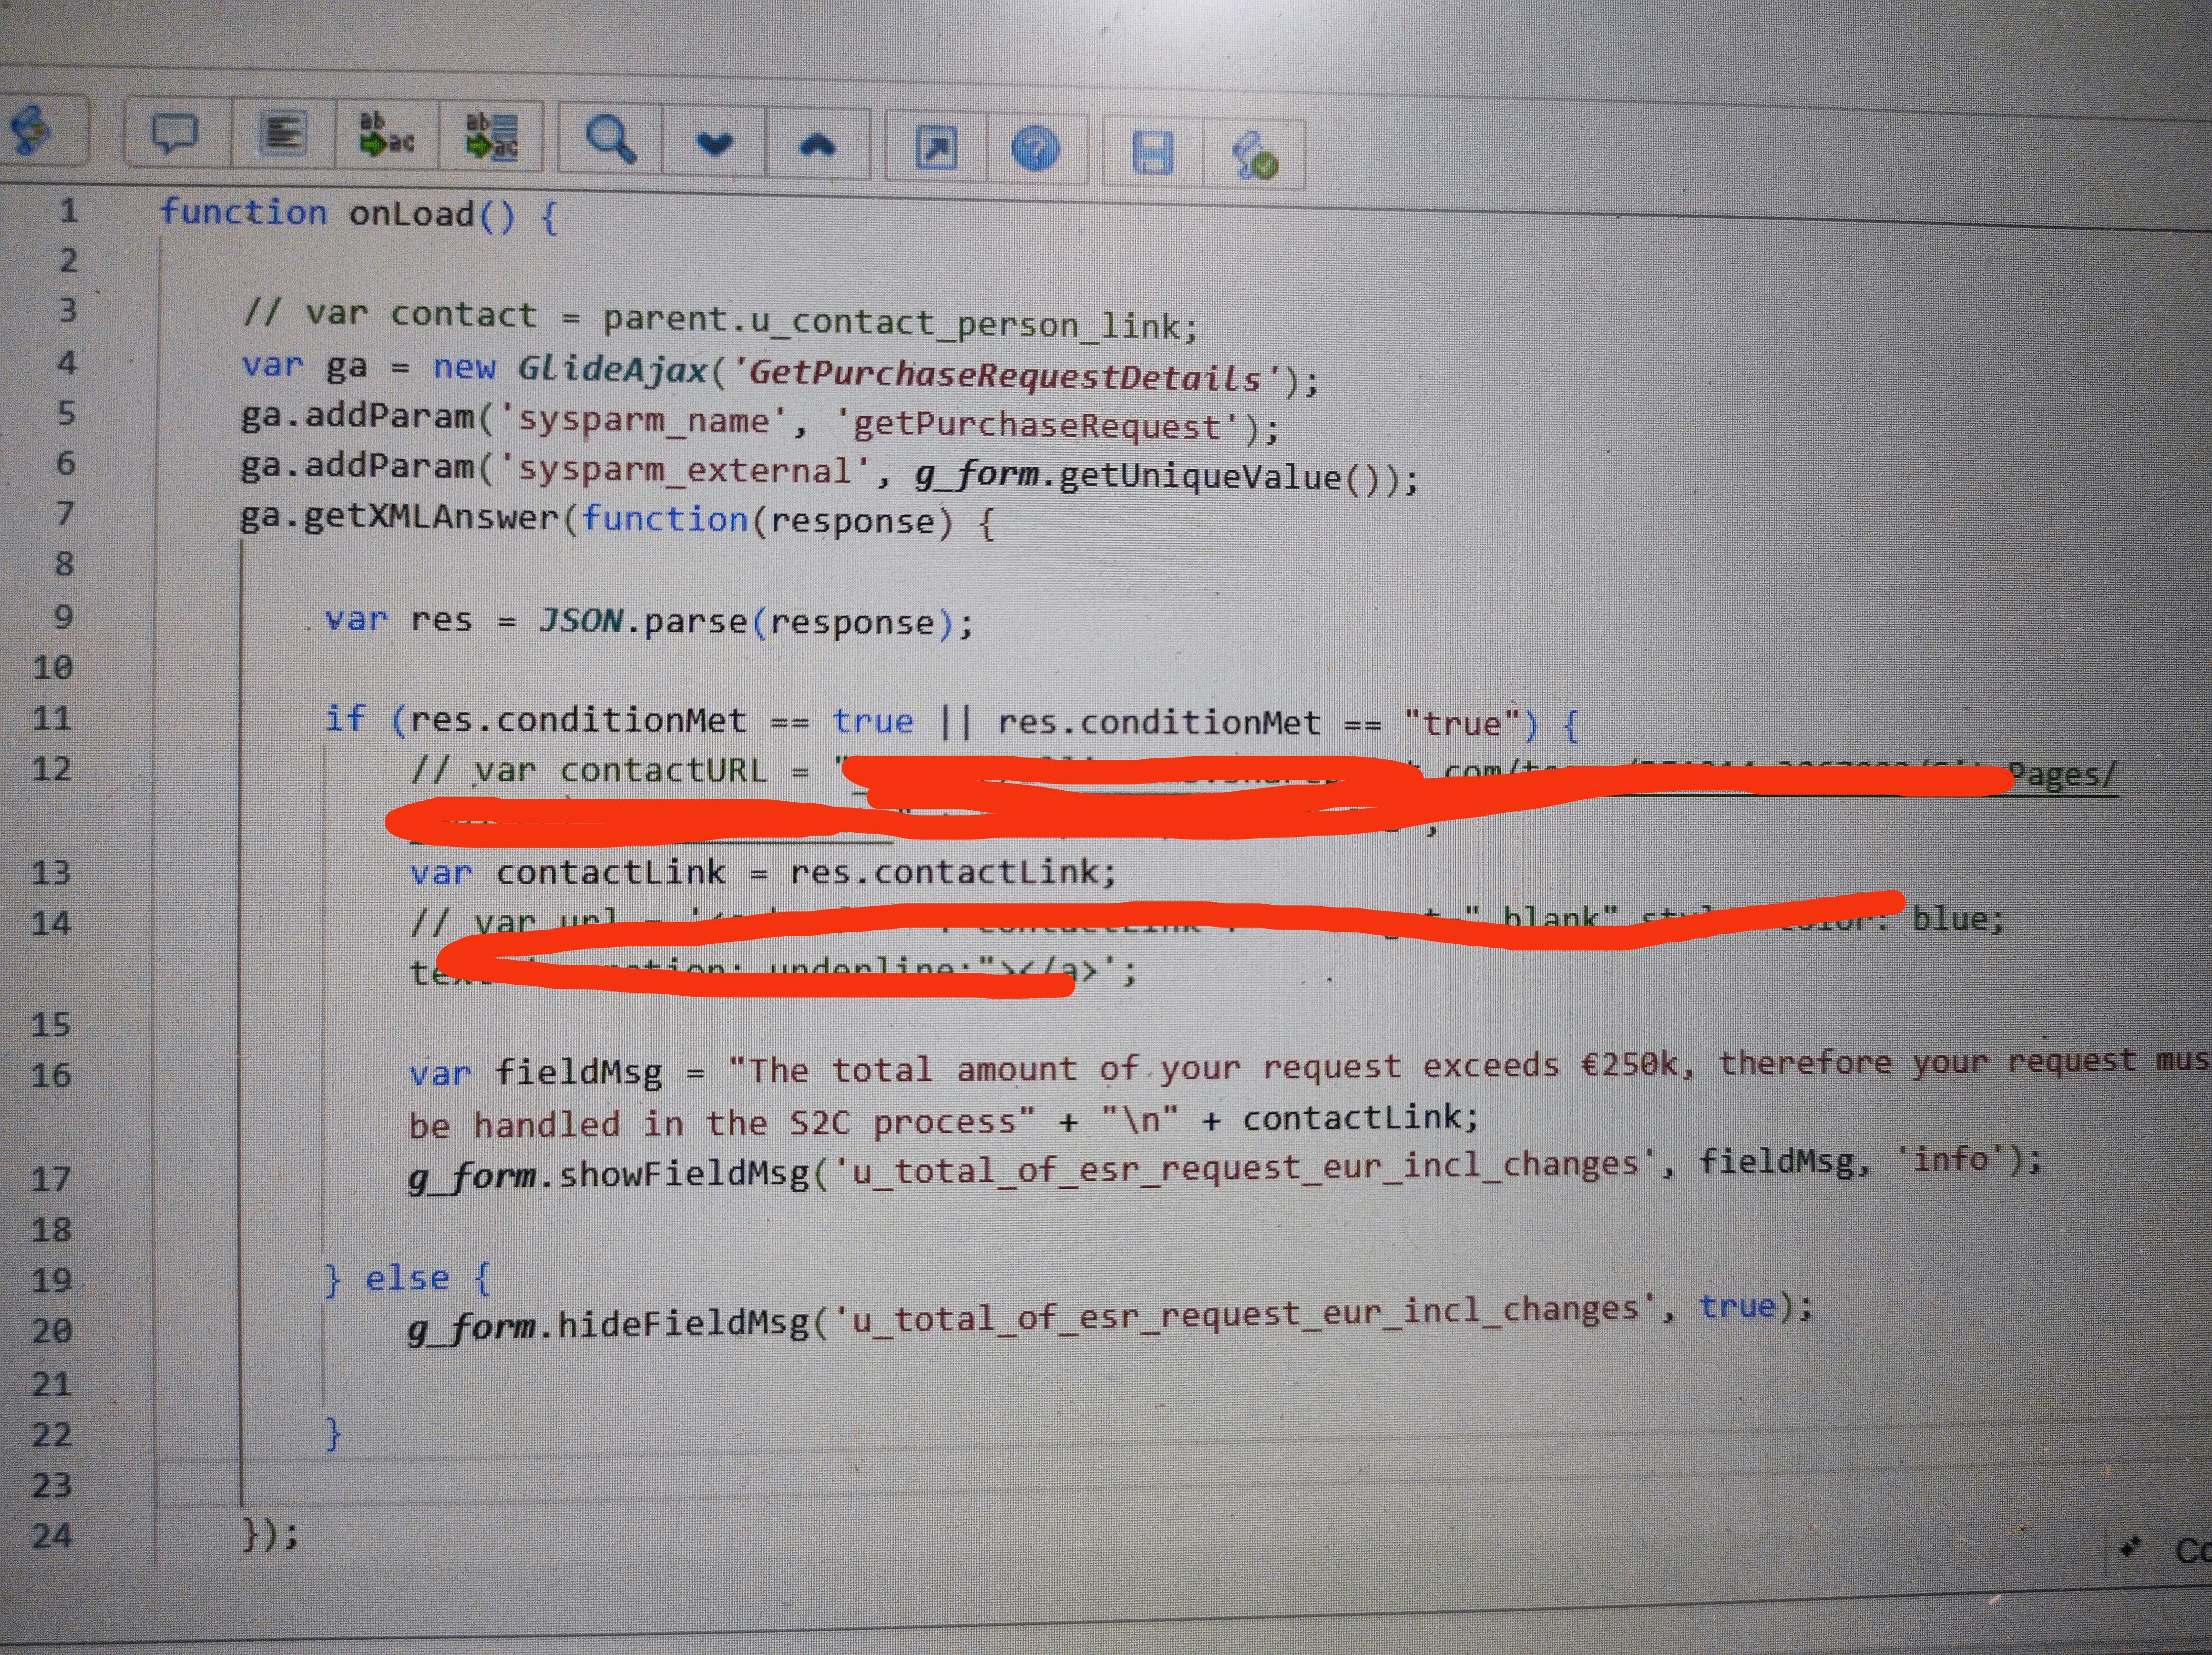Screen dimensions: 2212x1655
Task: Open Replace (ab to ac) tool
Action: (x=387, y=136)
